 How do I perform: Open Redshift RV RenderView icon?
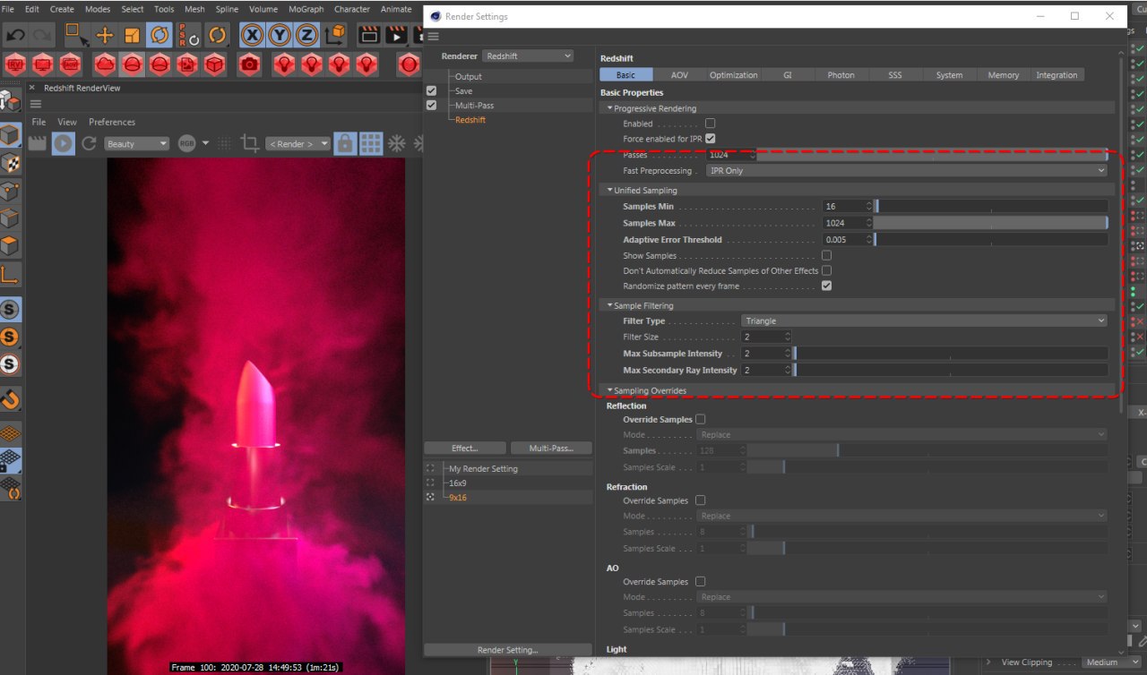tap(15, 64)
